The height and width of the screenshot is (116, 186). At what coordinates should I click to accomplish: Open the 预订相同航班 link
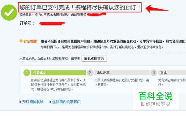point(33,102)
